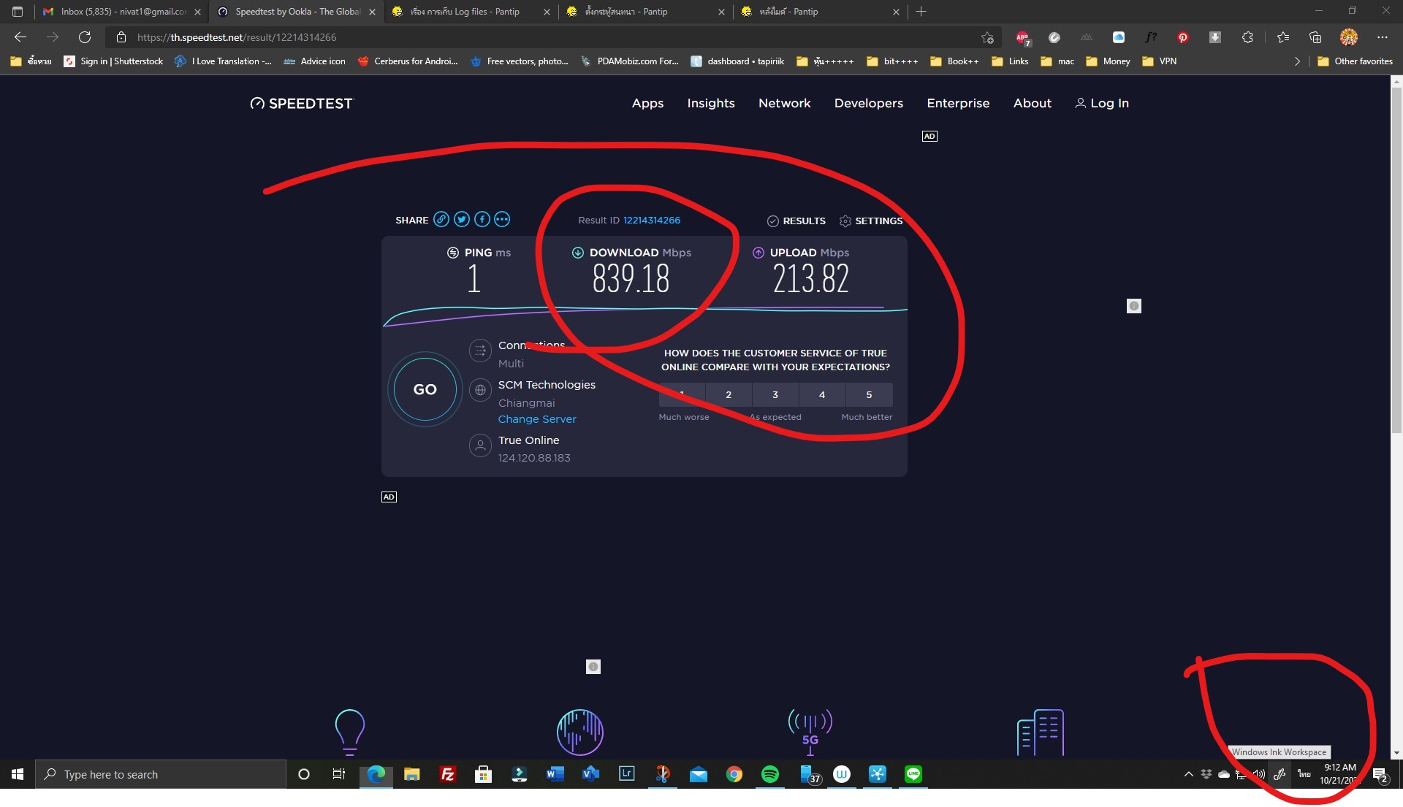This screenshot has width=1403, height=807.
Task: Open Windows Start menu
Action: [x=18, y=774]
